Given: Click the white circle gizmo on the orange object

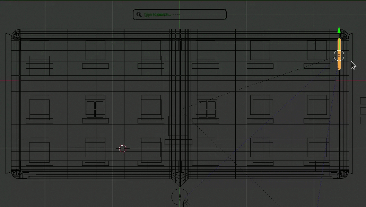Looking at the screenshot, I should [x=339, y=55].
